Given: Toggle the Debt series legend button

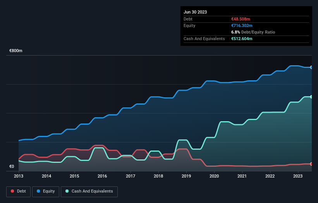Looking at the screenshot, I should coord(19,191).
